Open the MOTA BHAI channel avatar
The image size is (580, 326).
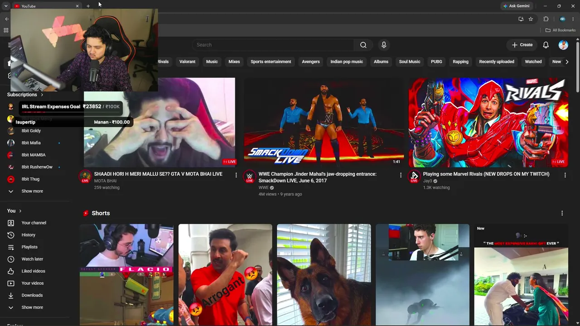pos(85,177)
